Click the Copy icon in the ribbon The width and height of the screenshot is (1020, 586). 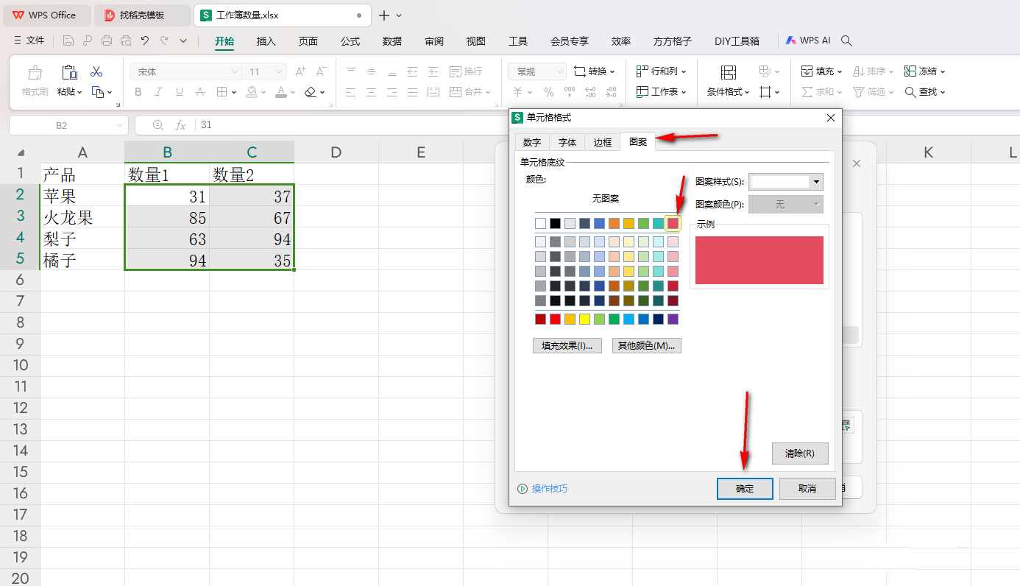pyautogui.click(x=98, y=92)
